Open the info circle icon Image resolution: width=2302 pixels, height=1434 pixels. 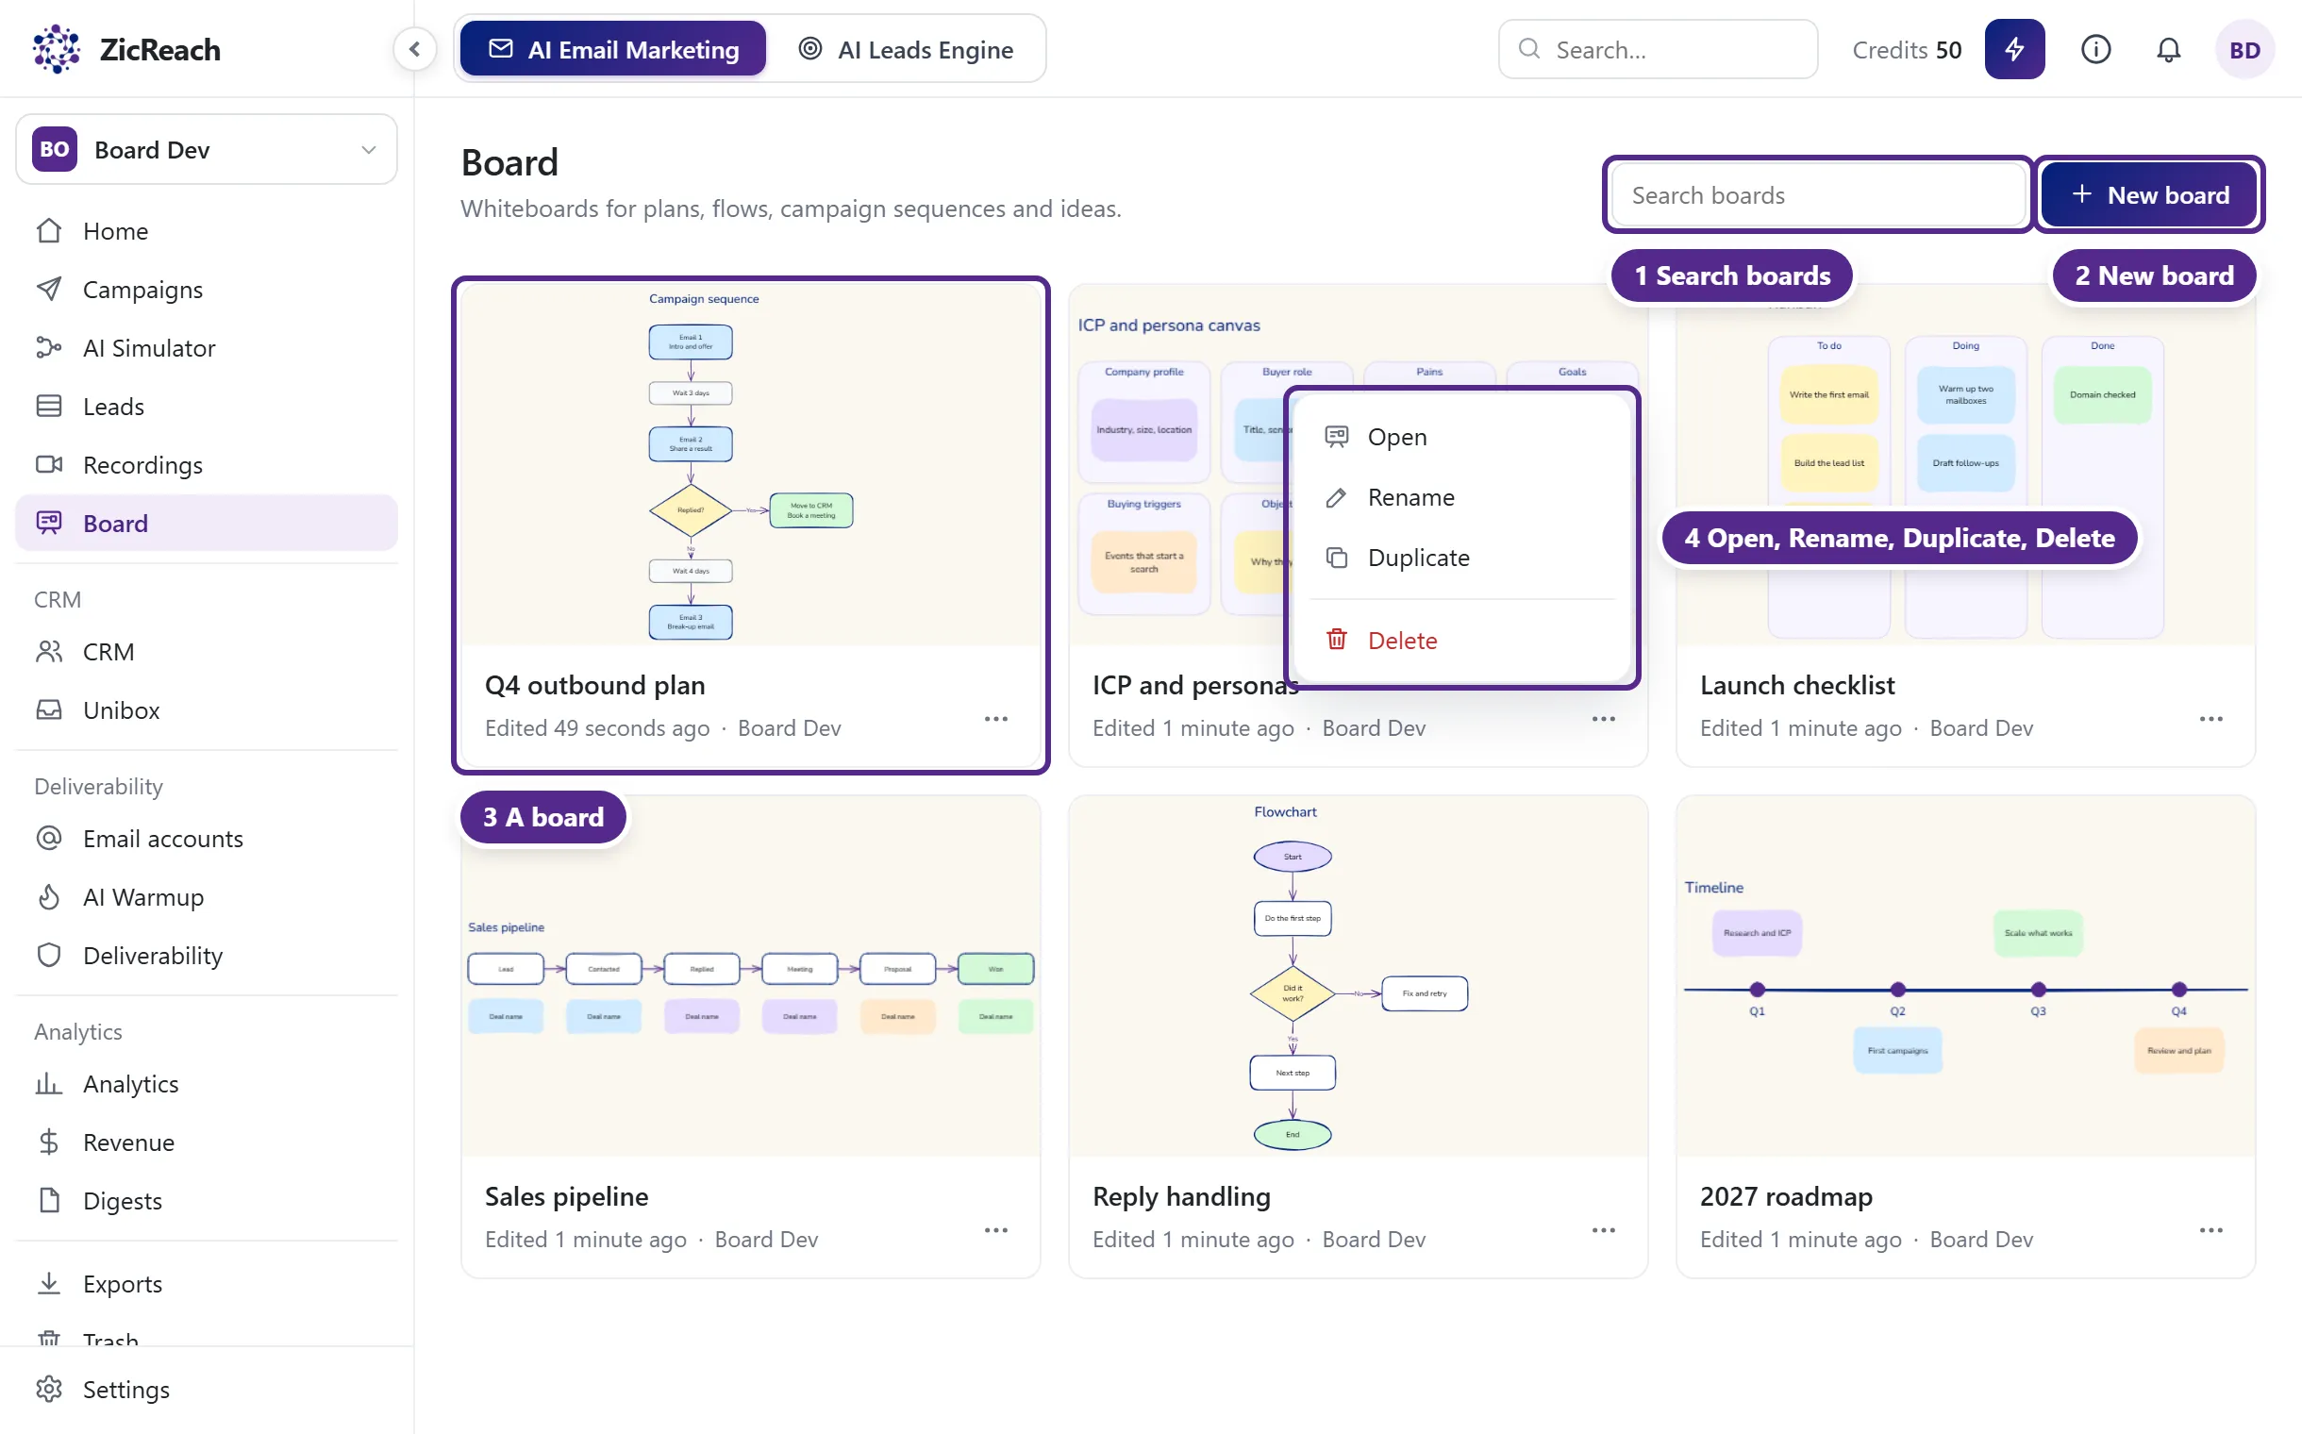tap(2095, 49)
